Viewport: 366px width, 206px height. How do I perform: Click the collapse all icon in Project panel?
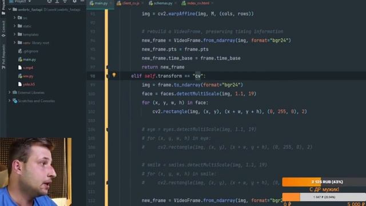[x=65, y=1]
